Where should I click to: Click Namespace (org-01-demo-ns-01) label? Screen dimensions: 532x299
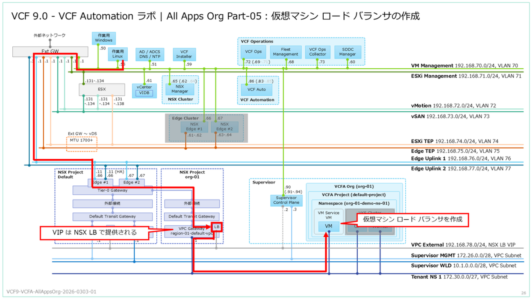[354, 203]
